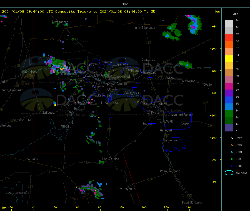Select the 80 dBZ light gray color swatch
This screenshot has width=250, height=211.
point(229,24)
